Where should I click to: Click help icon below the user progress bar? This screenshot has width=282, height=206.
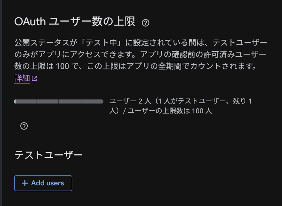(x=24, y=126)
